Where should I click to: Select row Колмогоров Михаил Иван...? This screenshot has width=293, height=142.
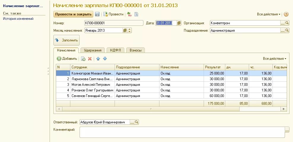tap(171, 73)
